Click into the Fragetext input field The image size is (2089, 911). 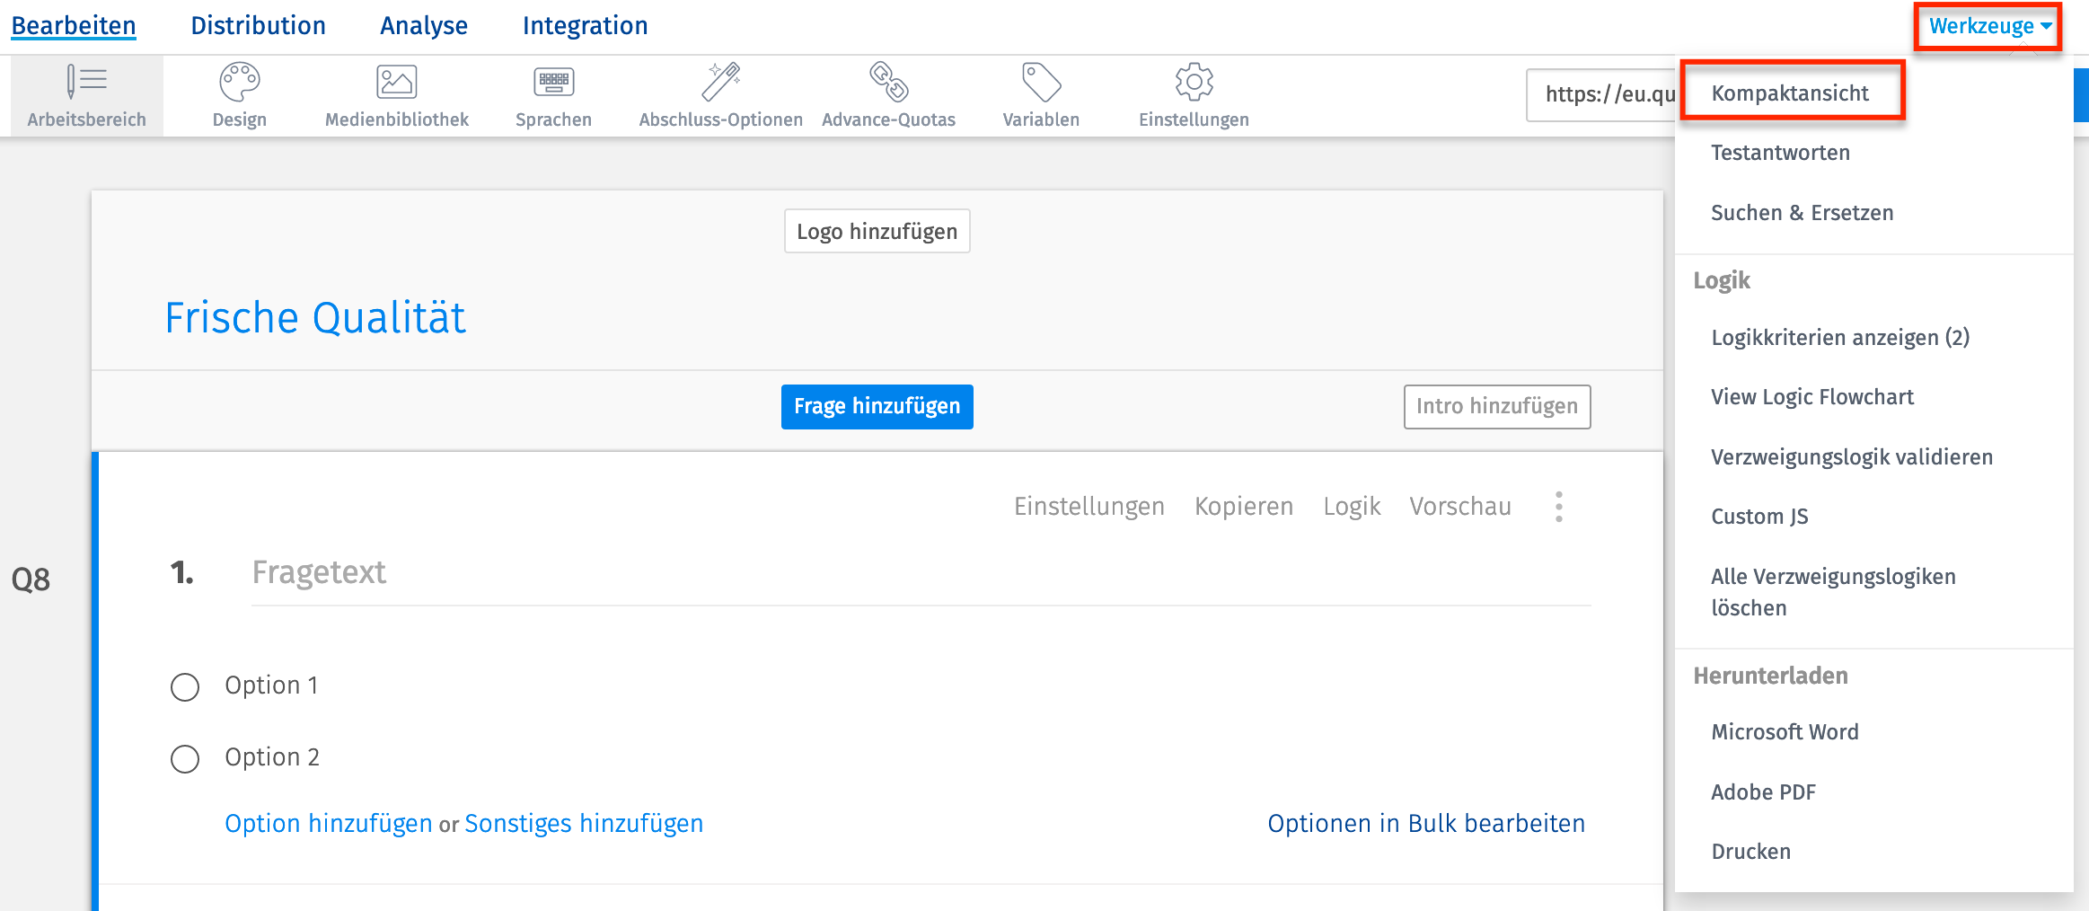click(920, 573)
